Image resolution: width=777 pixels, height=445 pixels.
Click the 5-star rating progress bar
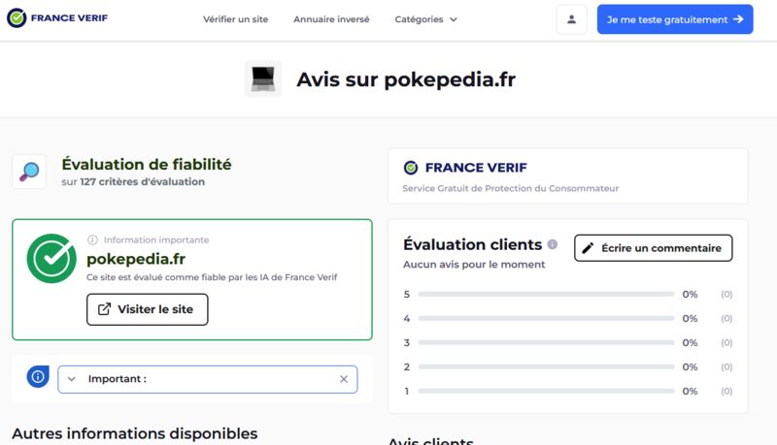click(546, 294)
